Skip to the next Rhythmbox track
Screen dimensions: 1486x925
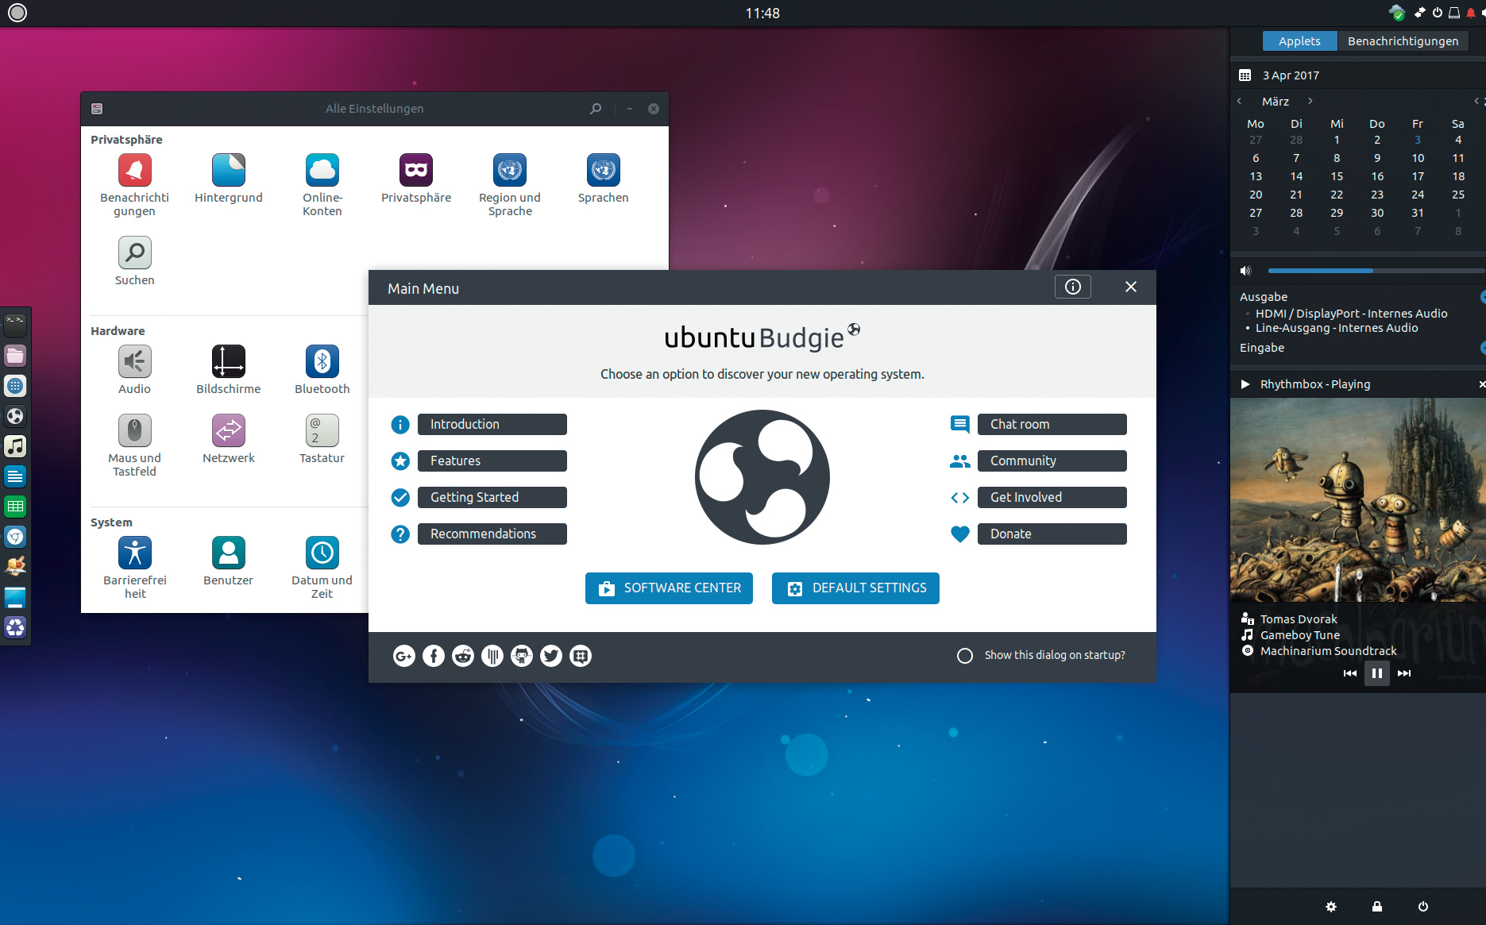coord(1404,673)
